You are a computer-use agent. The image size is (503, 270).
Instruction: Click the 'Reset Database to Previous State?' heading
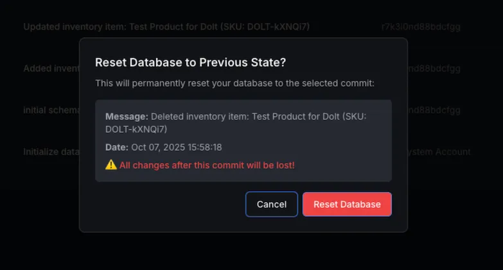tap(190, 62)
